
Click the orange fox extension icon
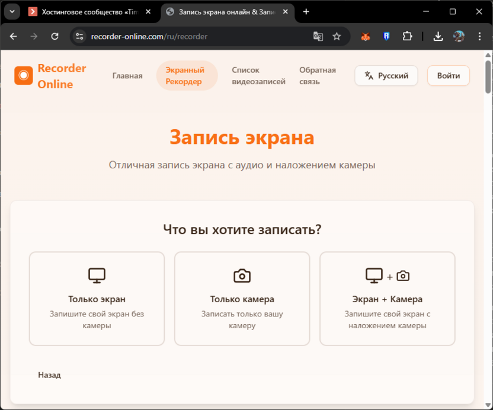coord(366,36)
